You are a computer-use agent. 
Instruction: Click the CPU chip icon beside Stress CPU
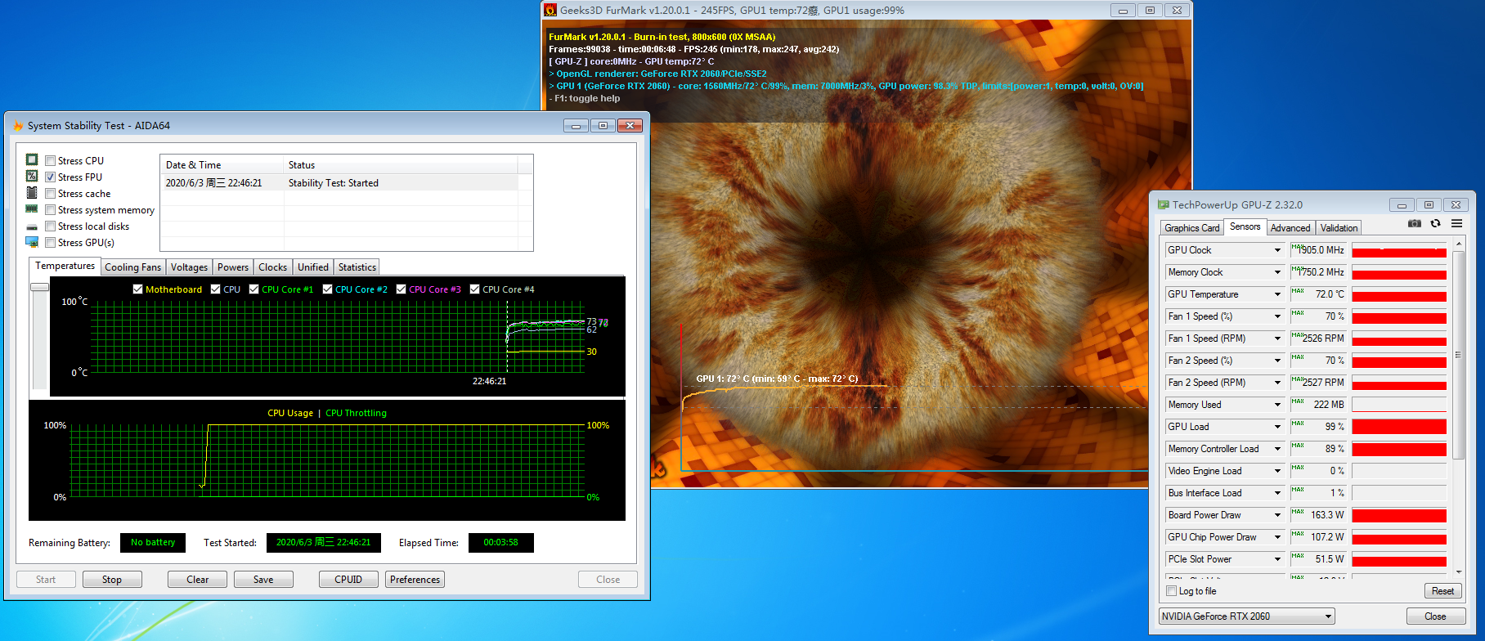pos(32,160)
